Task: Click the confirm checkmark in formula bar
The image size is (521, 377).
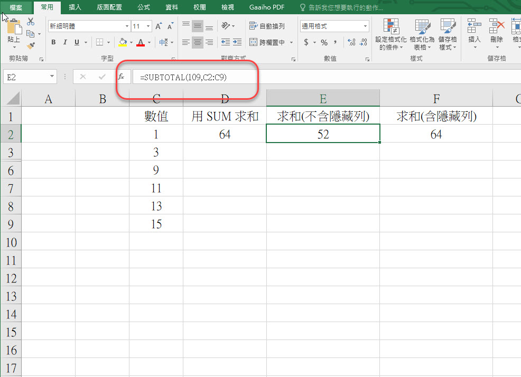Action: pyautogui.click(x=102, y=77)
